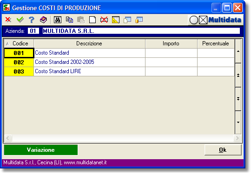The image size is (251, 174).
Task: Sort by the Codice column header
Action: [19, 43]
